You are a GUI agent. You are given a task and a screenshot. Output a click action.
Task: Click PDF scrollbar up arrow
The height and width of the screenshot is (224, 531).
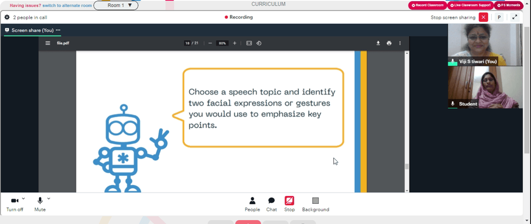407,53
